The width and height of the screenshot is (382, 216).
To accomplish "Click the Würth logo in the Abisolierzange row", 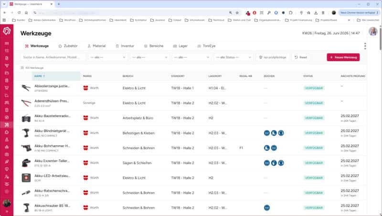I will [85, 88].
